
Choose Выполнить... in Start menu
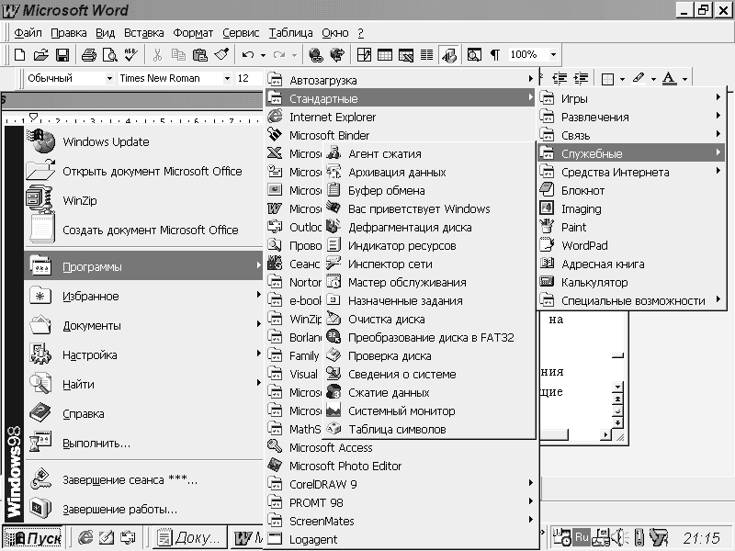143,443
